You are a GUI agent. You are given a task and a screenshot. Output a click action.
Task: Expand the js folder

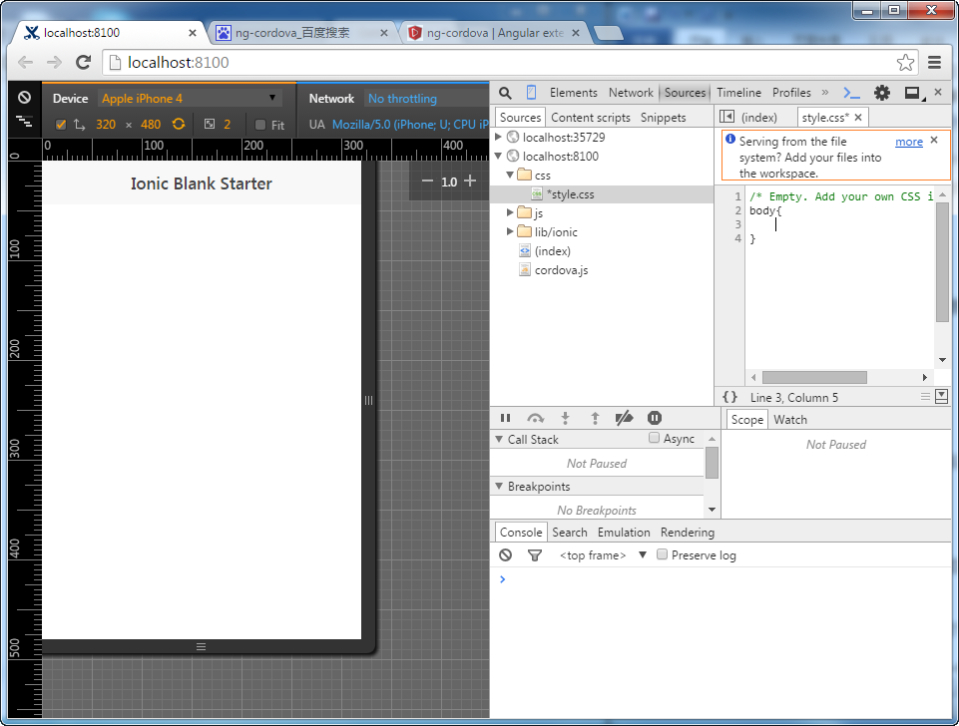pos(510,212)
